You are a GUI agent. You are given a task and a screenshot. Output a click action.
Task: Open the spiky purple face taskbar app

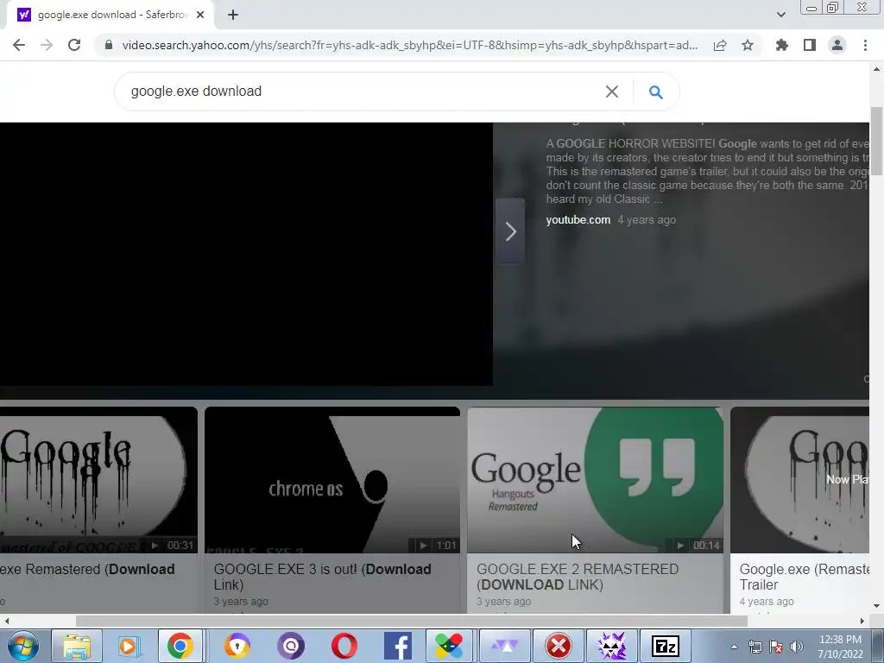tap(612, 646)
